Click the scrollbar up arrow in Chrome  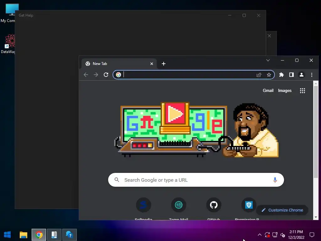click(x=316, y=83)
